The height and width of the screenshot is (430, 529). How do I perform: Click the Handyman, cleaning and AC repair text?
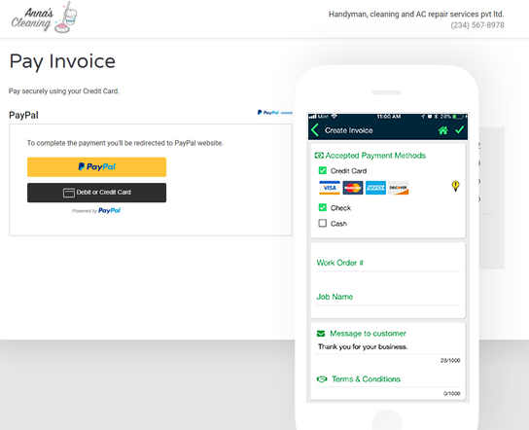[x=416, y=15]
